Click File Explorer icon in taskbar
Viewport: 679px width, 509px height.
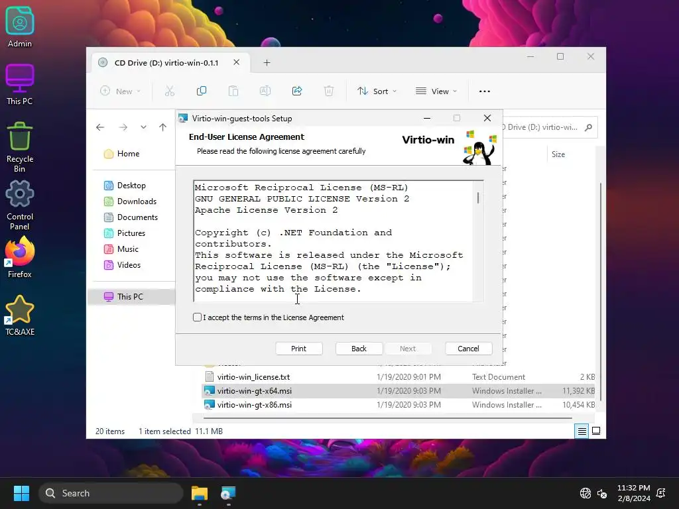(x=200, y=493)
